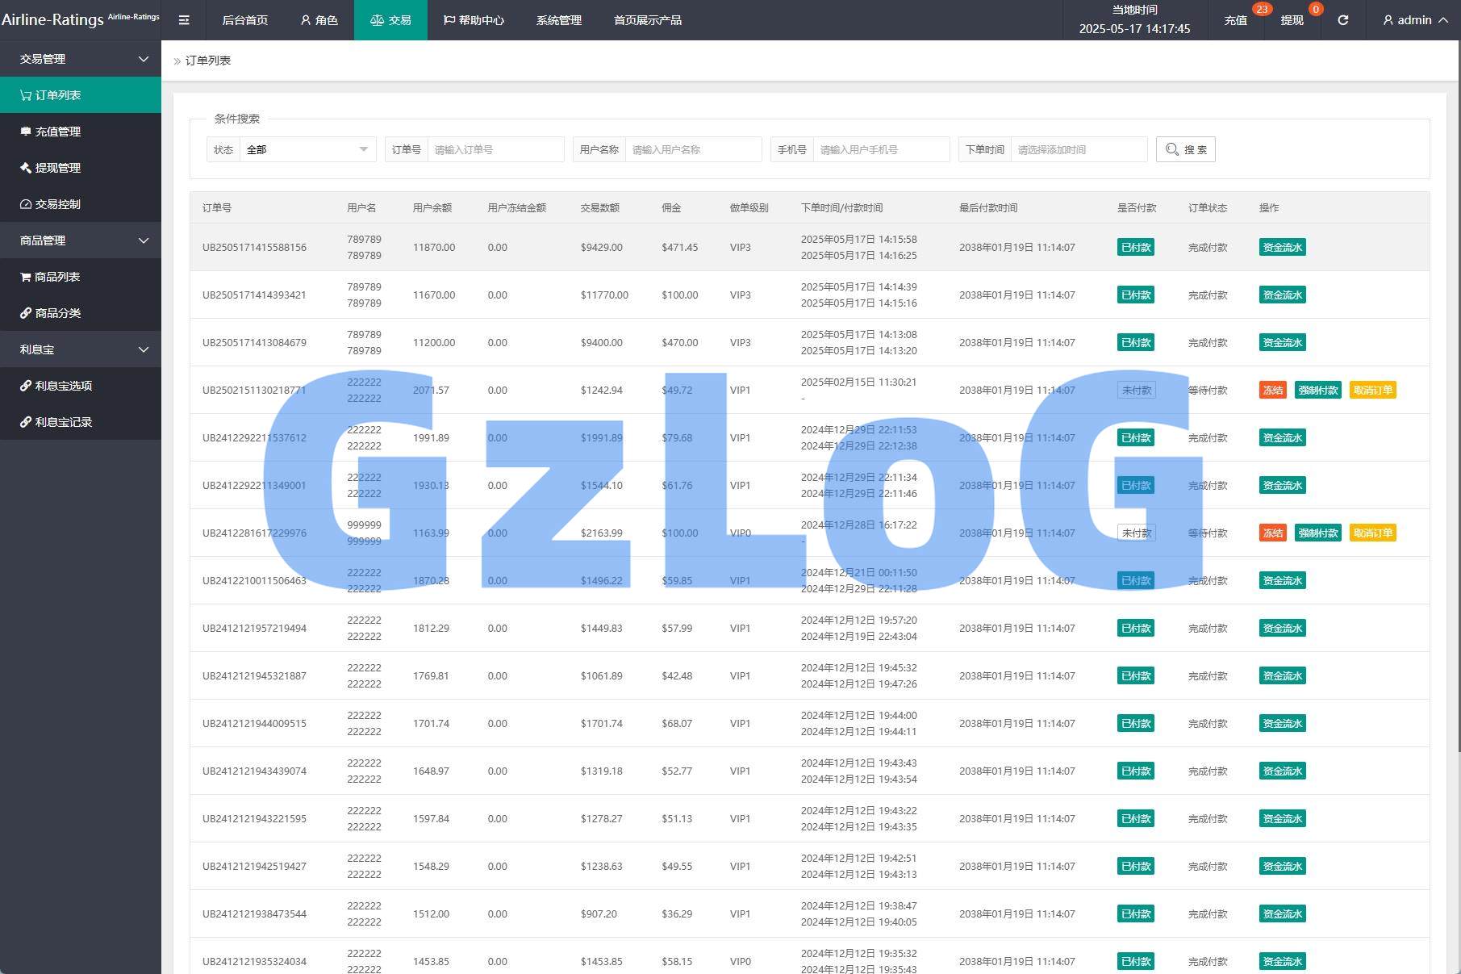Click the refresh icon in top bar
The width and height of the screenshot is (1461, 974).
point(1342,20)
